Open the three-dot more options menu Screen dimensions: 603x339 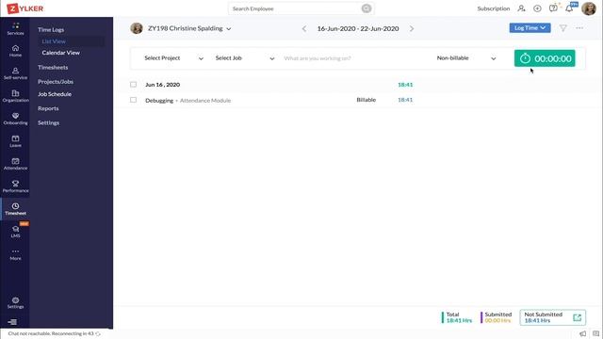click(579, 28)
